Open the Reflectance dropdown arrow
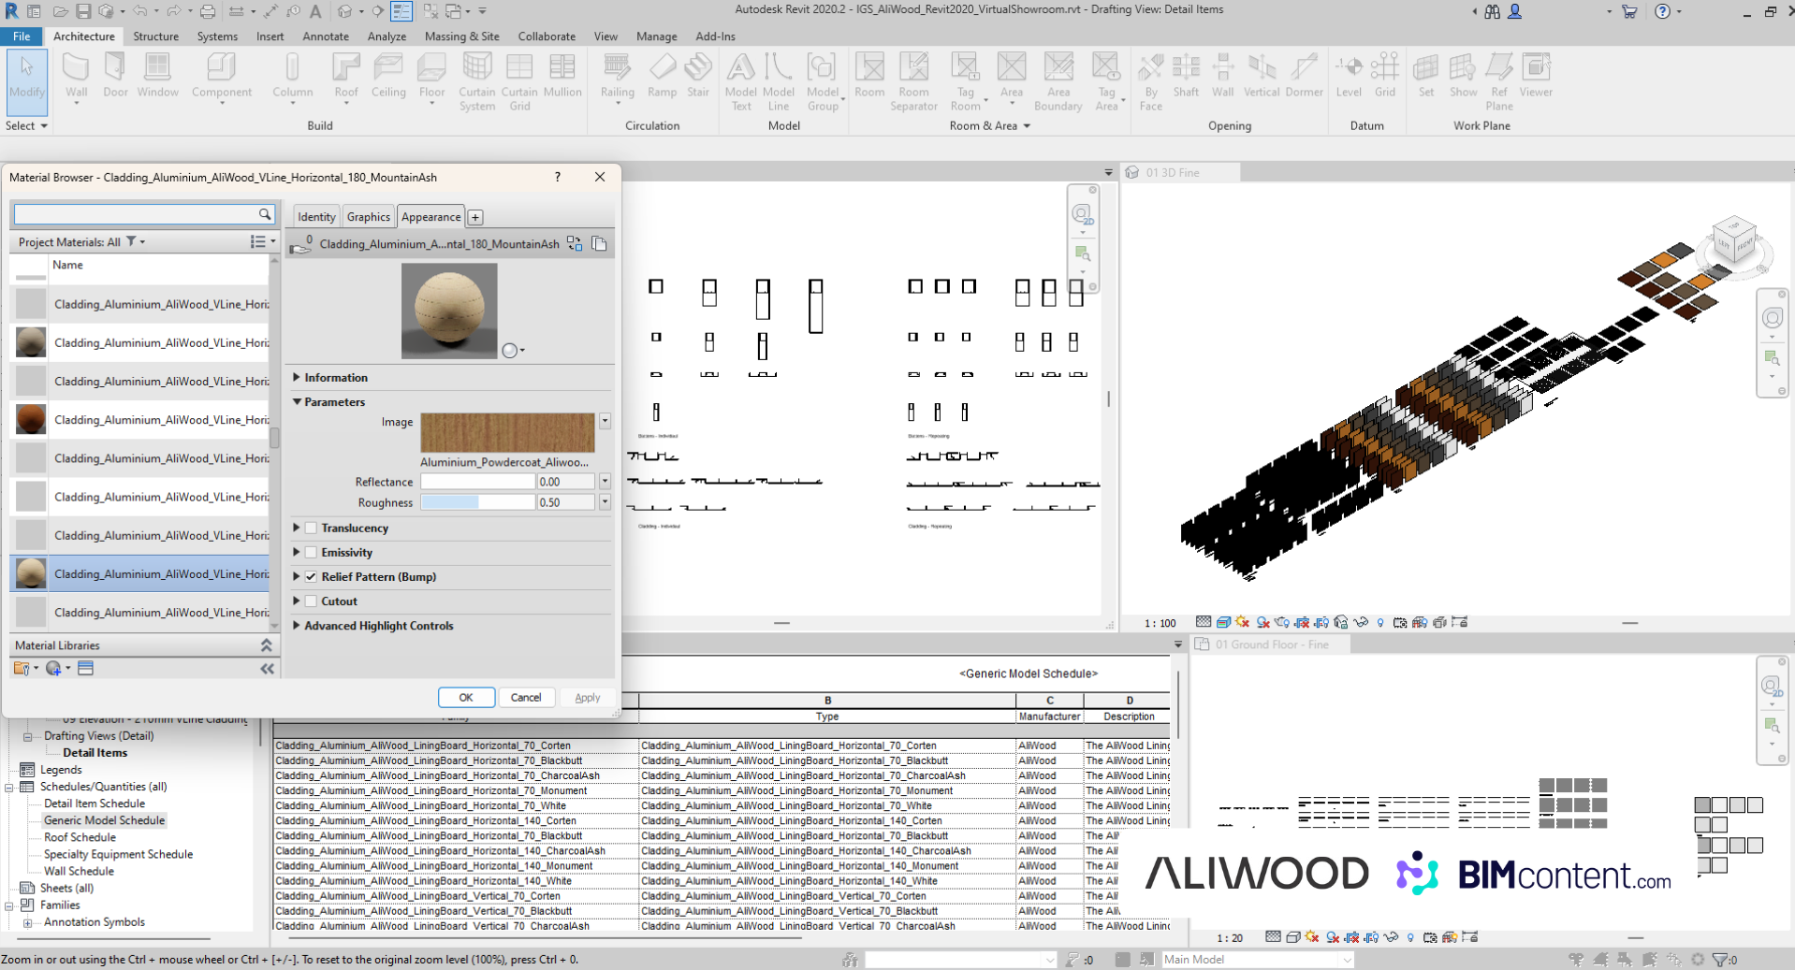The image size is (1795, 970). coord(605,482)
